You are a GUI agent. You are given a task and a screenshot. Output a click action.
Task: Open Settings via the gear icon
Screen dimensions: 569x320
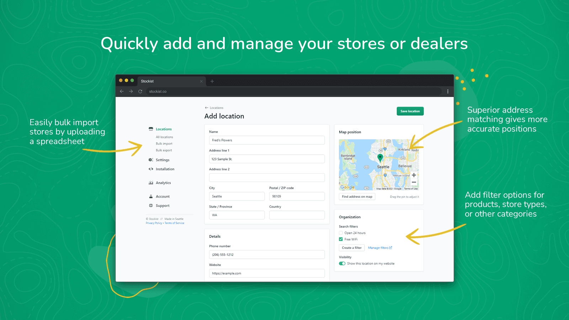(151, 160)
